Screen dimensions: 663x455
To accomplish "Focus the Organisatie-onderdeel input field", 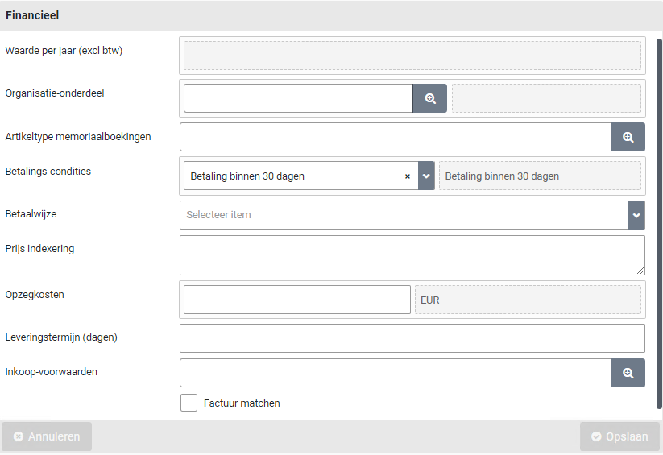I will click(298, 98).
